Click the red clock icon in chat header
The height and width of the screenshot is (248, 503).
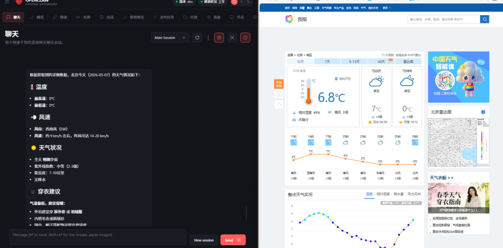point(245,38)
